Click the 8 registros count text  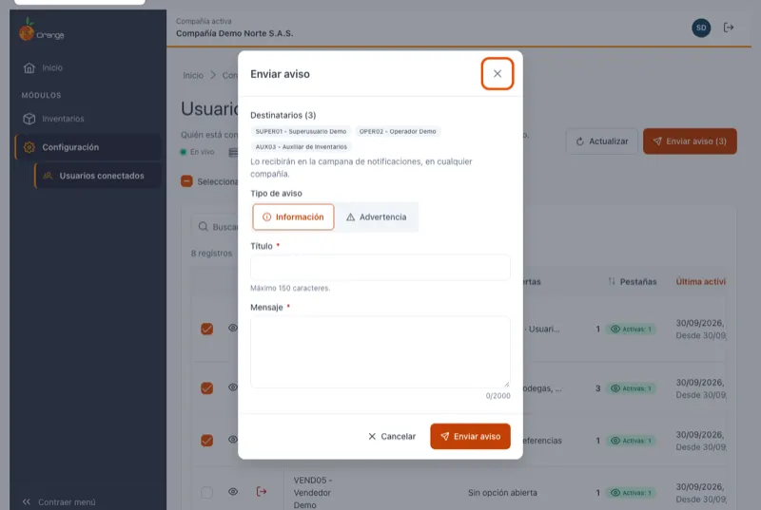211,254
